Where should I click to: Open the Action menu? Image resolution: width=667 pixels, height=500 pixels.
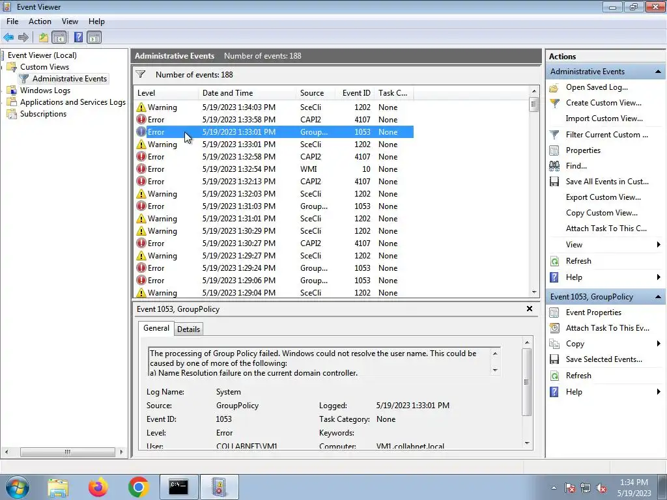point(40,21)
